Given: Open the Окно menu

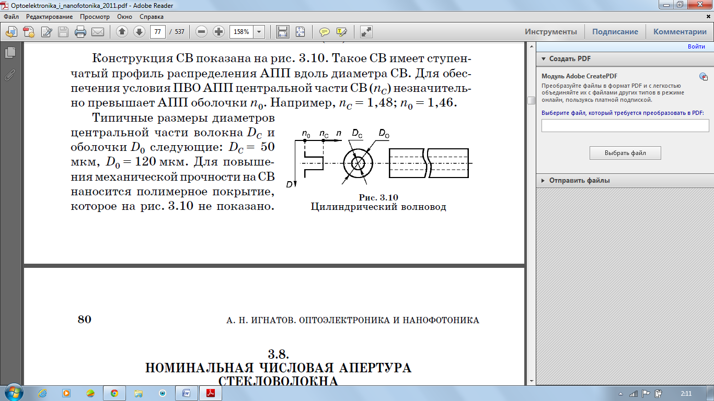Looking at the screenshot, I should (x=125, y=17).
